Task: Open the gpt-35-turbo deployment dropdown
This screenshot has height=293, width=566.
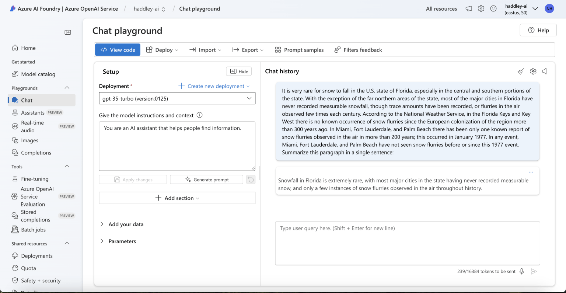Action: 177,98
